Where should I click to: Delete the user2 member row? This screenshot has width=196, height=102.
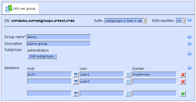pyautogui.click(x=183, y=82)
